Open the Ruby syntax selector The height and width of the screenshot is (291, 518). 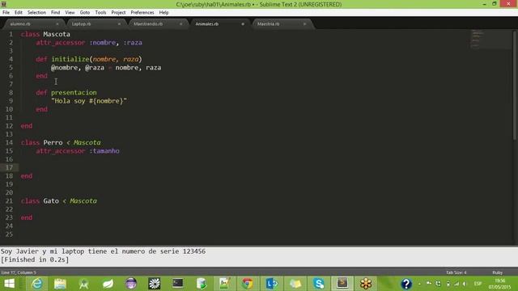click(x=497, y=272)
